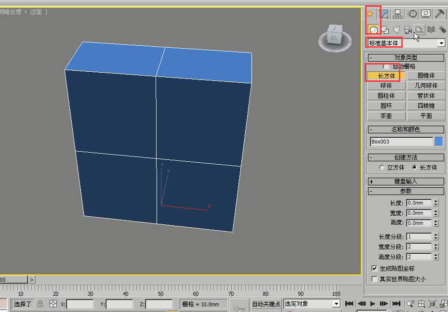The height and width of the screenshot is (312, 448).
Task: Select the Shapes category icon
Action: pyautogui.click(x=385, y=29)
